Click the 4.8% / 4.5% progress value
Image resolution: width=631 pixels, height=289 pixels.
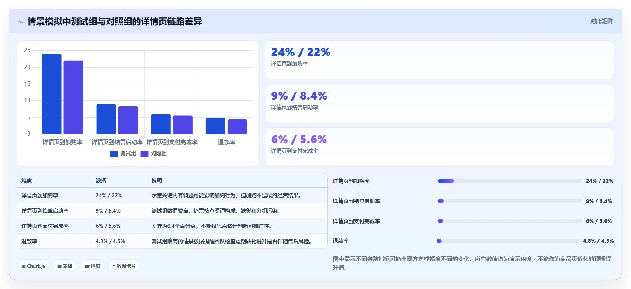(x=598, y=241)
